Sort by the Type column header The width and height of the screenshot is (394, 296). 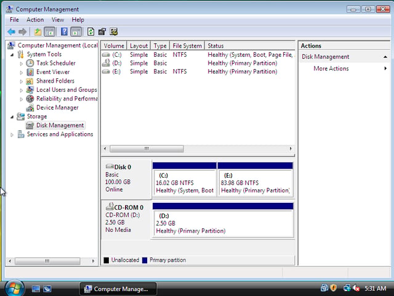160,46
